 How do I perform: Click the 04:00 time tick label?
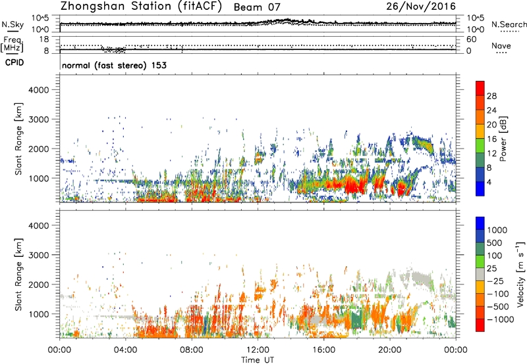tap(125, 350)
